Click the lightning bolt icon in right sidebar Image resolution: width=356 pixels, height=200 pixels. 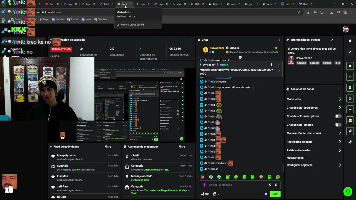[350, 77]
